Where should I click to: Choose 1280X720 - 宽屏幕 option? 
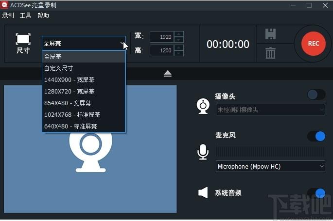pos(84,92)
